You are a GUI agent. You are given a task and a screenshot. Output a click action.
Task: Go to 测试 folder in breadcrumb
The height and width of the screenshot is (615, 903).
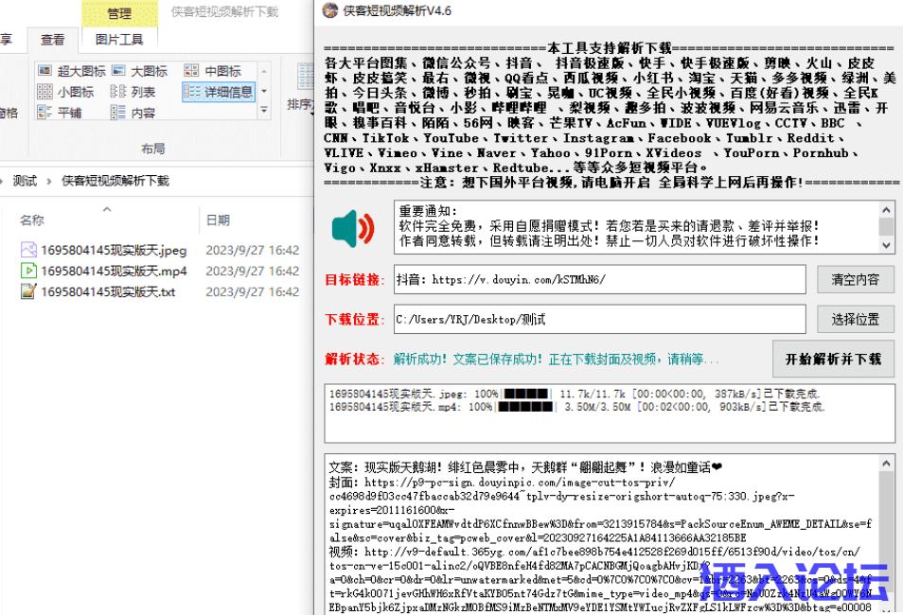click(25, 182)
